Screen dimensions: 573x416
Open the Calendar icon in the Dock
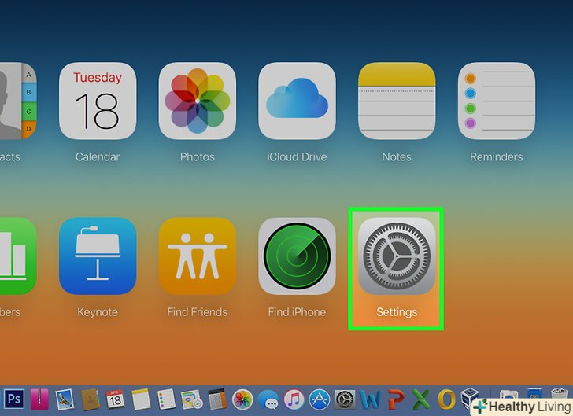coord(115,399)
